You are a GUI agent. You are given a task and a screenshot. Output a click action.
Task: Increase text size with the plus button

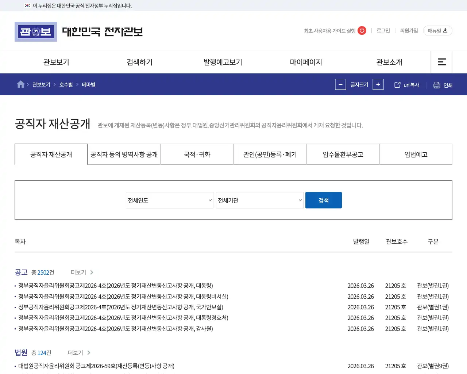click(x=378, y=84)
